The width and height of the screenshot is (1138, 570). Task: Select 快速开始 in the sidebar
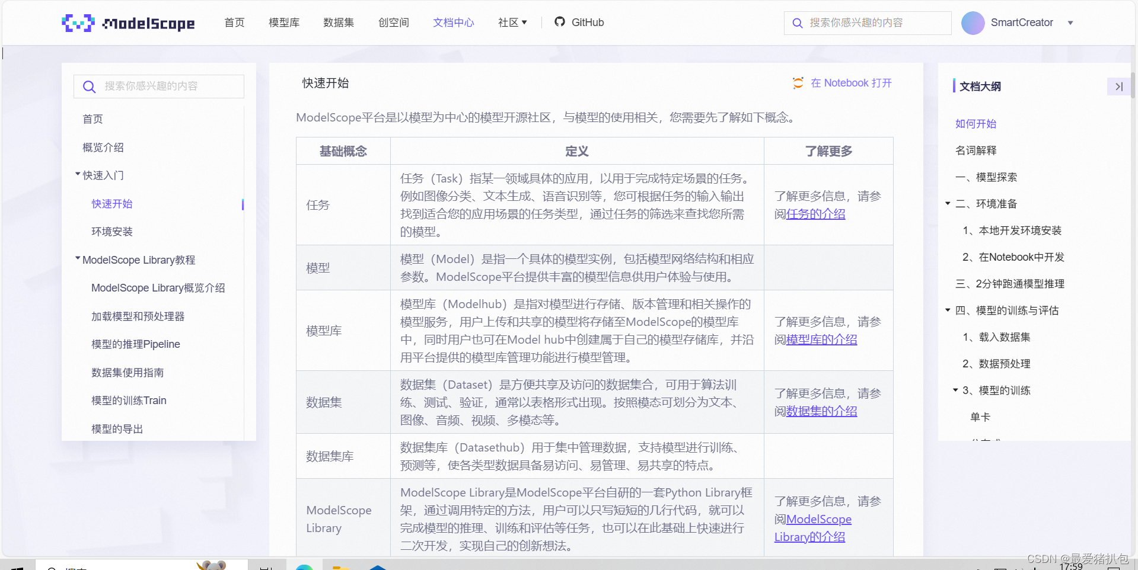[x=112, y=204]
